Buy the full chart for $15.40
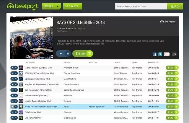Screen dimensions: 189x123 click(83, 54)
